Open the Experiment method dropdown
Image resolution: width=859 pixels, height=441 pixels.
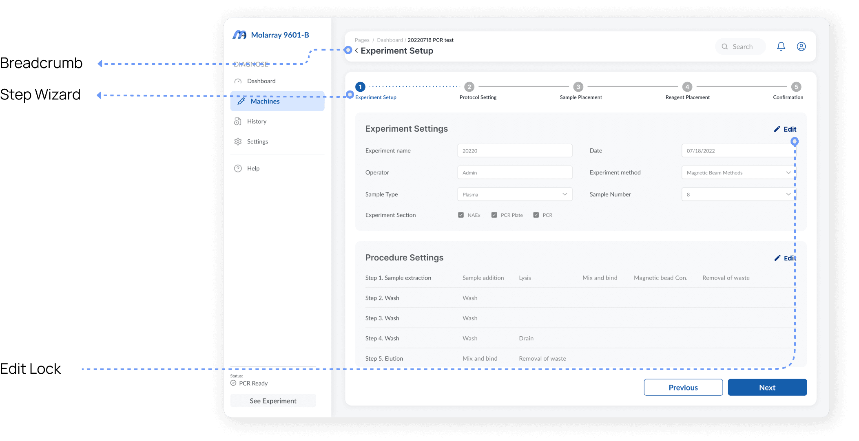[x=788, y=173]
